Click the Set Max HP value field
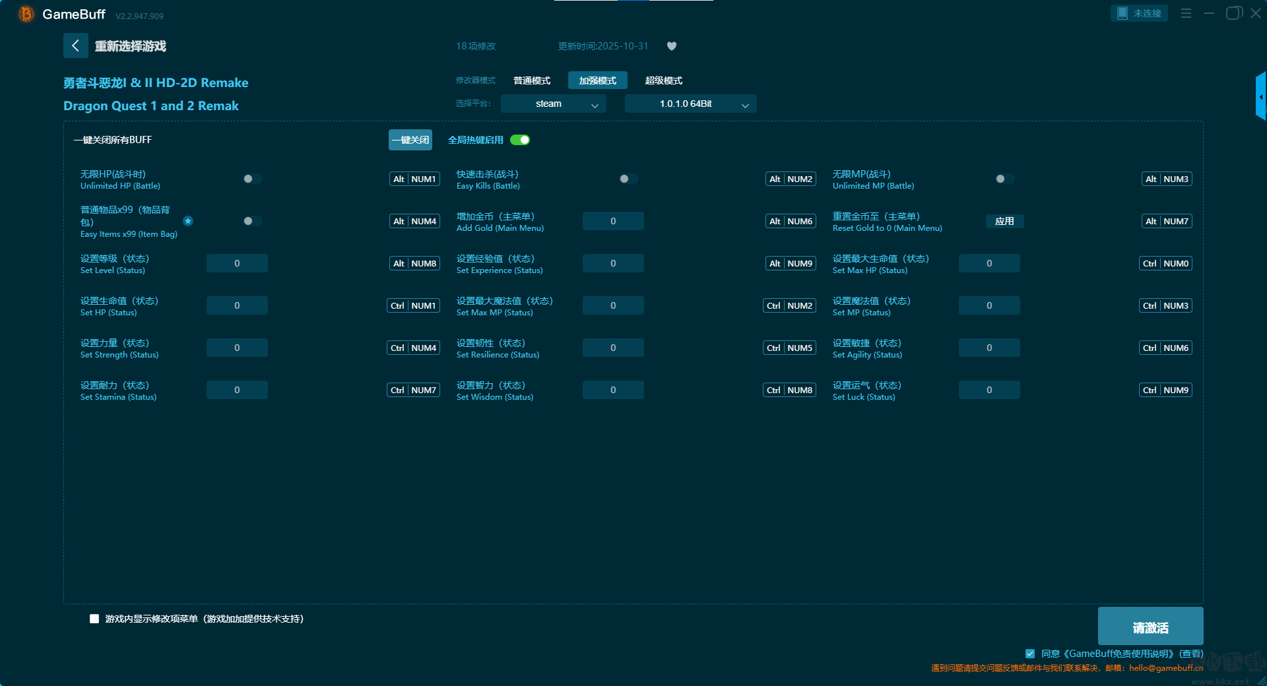 pos(989,263)
